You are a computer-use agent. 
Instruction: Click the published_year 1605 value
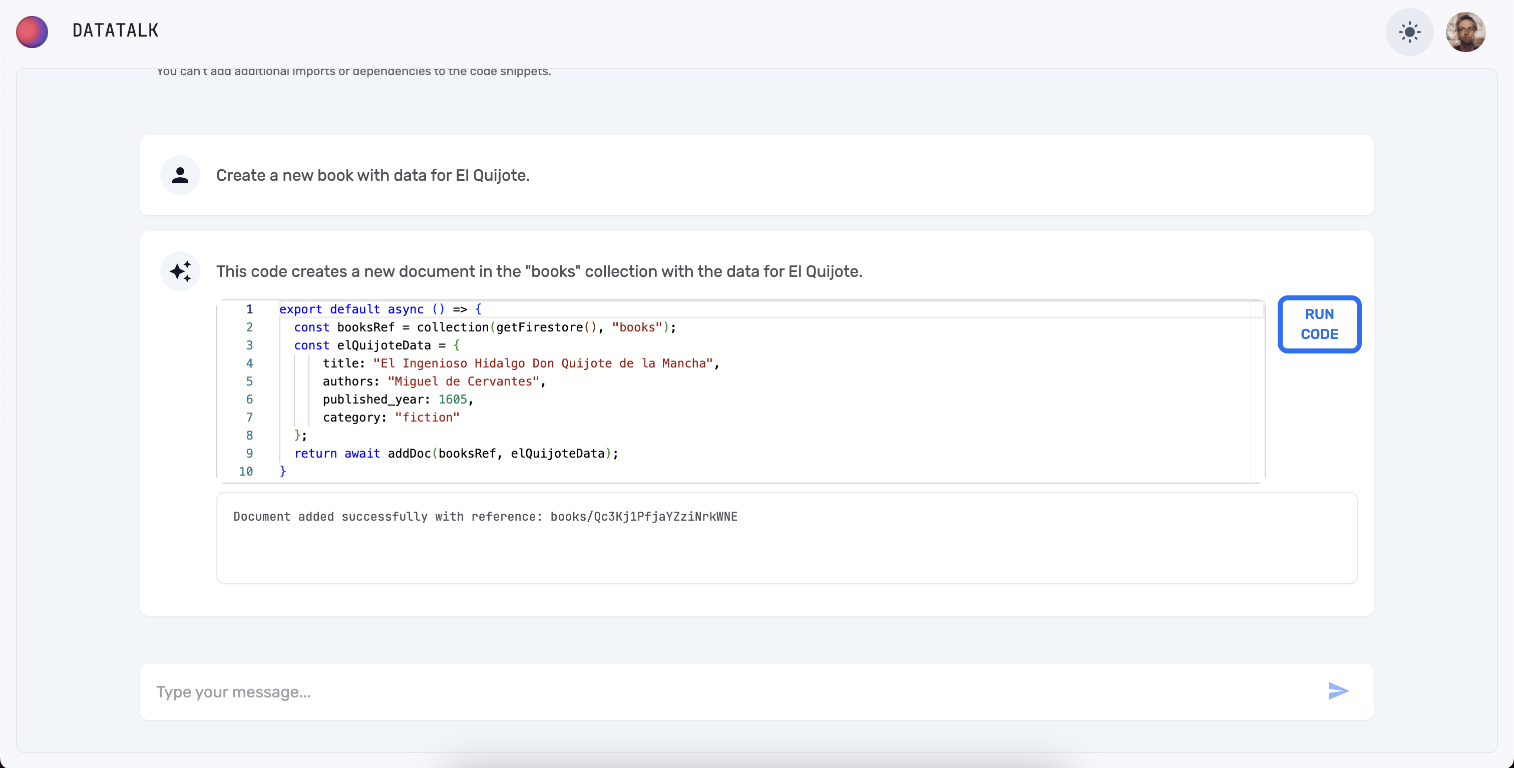(x=452, y=400)
